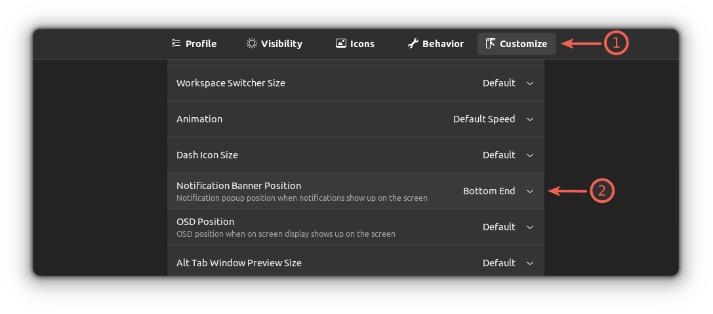Click the Dash Icon Size row label
Screen dimensions: 713x314
click(x=207, y=155)
